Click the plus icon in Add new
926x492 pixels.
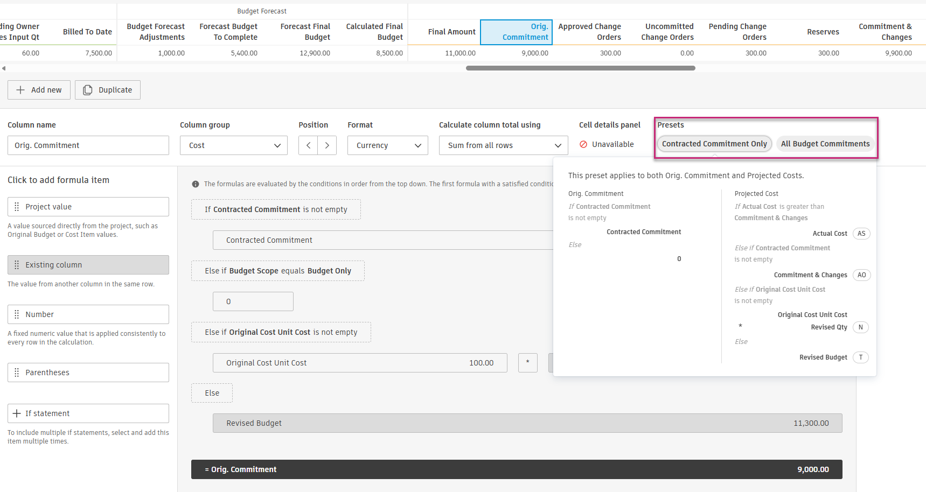point(20,90)
